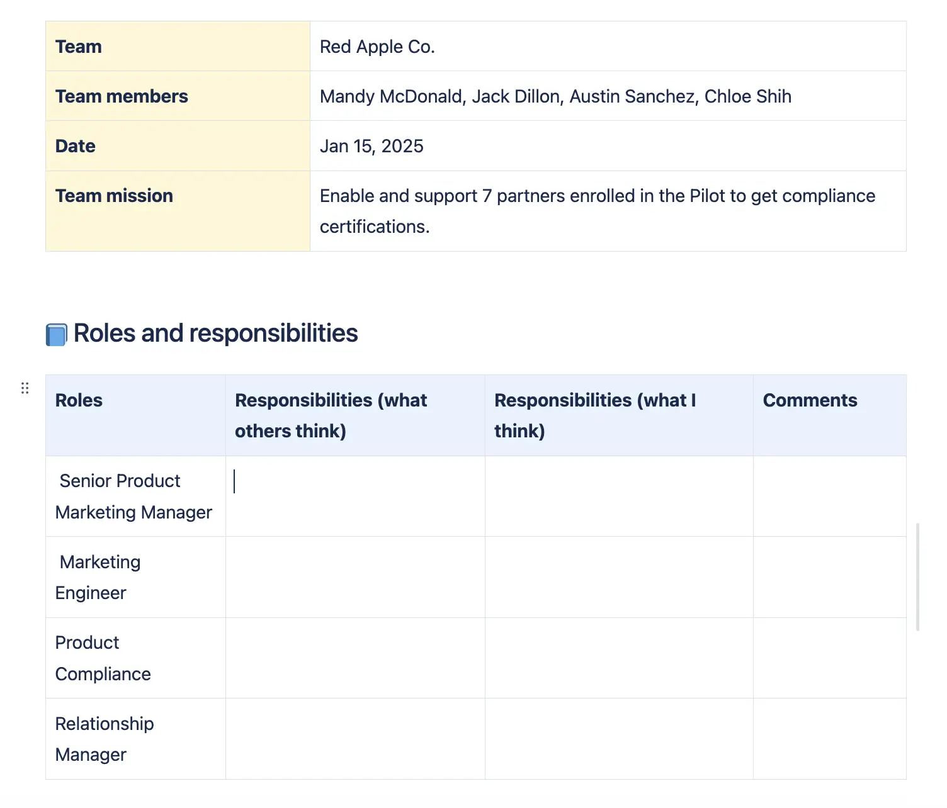Image resolution: width=947 pixels, height=808 pixels.
Task: Click the team members names cell
Action: coord(608,96)
